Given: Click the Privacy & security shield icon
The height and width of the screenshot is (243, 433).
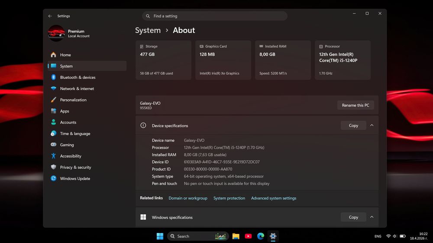Looking at the screenshot, I should point(54,167).
